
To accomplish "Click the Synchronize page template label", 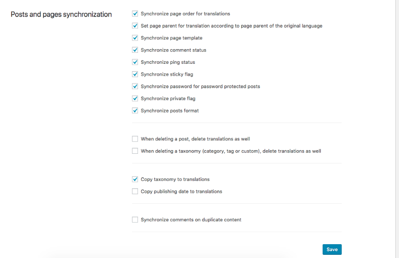I will click(x=171, y=38).
